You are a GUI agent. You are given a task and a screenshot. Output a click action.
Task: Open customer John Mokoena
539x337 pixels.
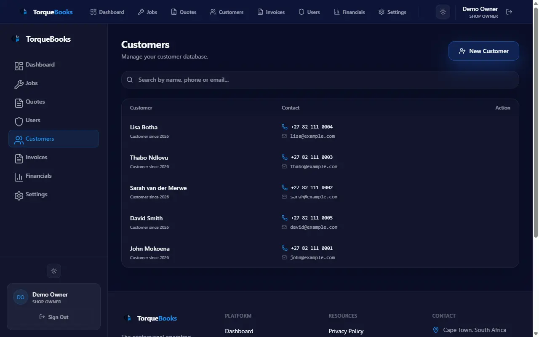coord(150,249)
